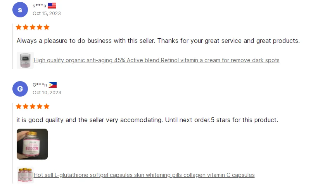Click the middle star in G***n's rating
This screenshot has height=192, width=325.
tap(33, 106)
